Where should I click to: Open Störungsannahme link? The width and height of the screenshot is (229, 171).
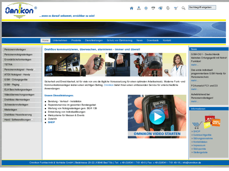click(203, 138)
